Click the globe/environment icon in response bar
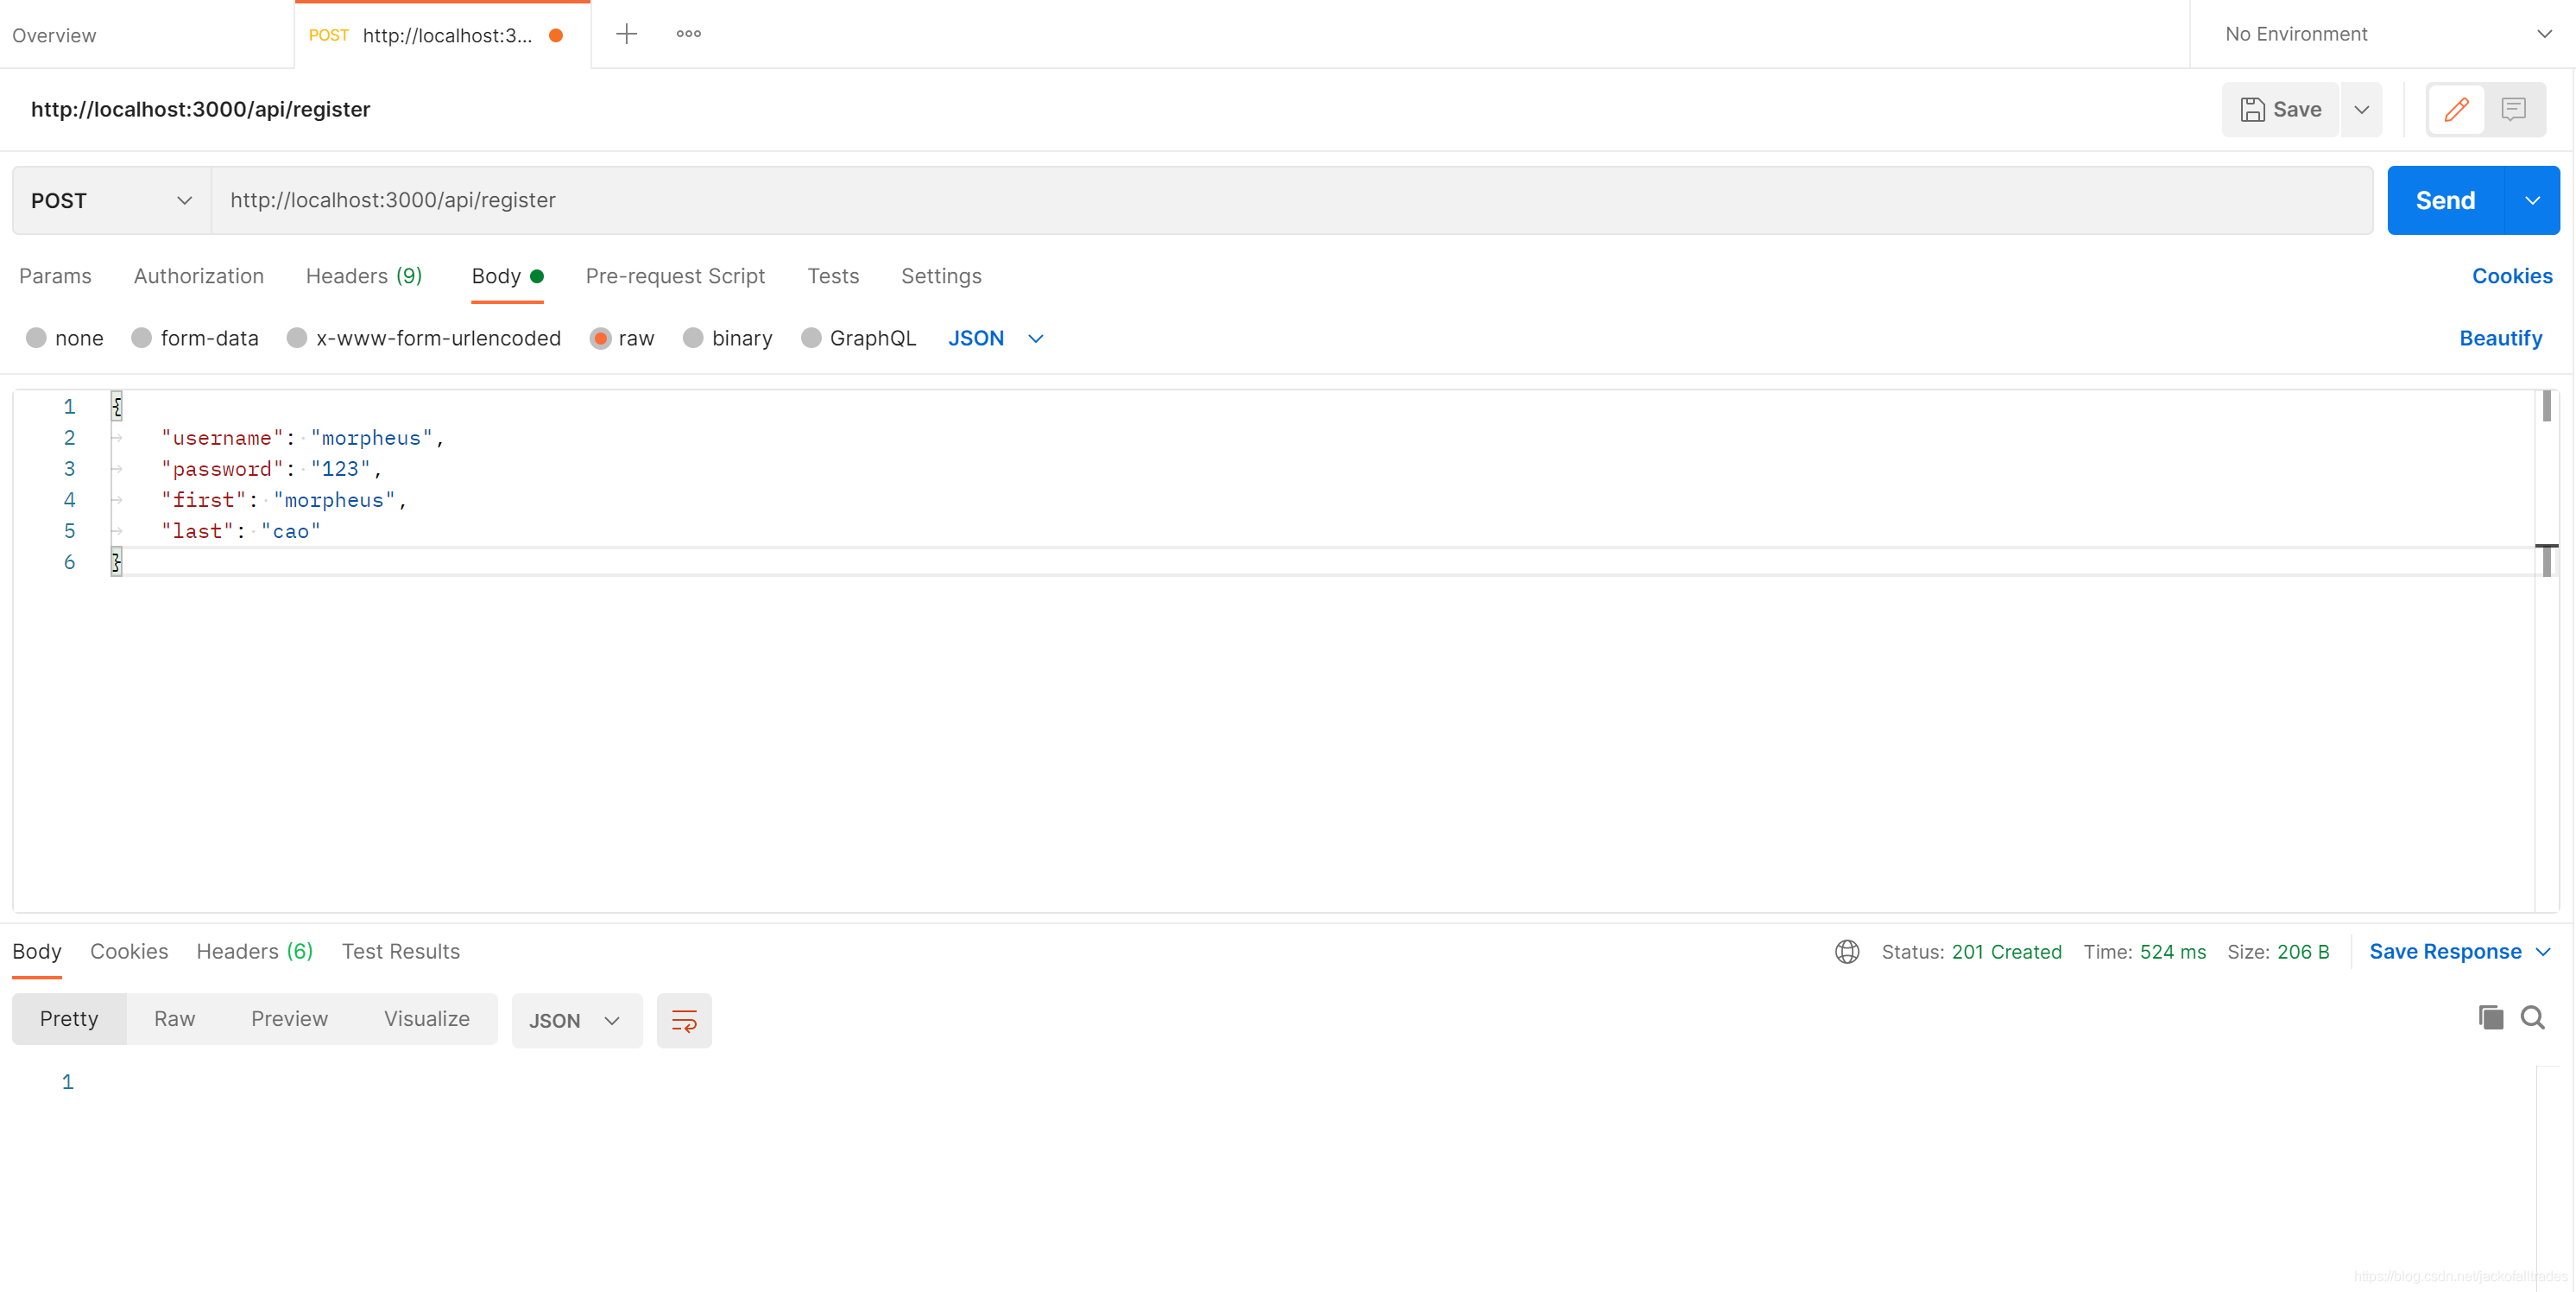Screen dimensions: 2576x1292 point(1847,951)
